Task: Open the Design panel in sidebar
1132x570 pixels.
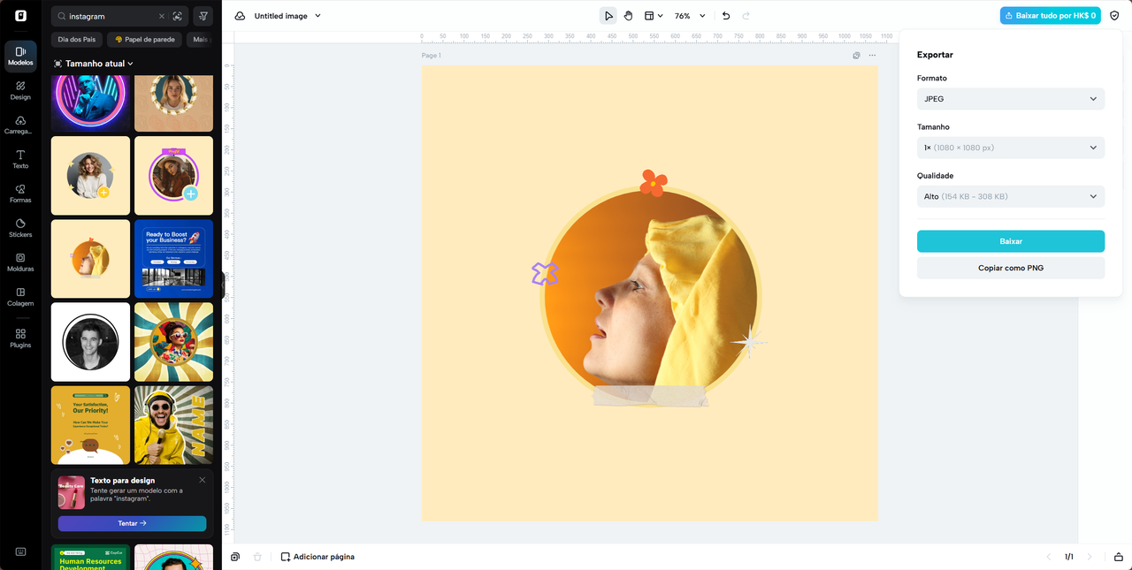Action: [20, 90]
